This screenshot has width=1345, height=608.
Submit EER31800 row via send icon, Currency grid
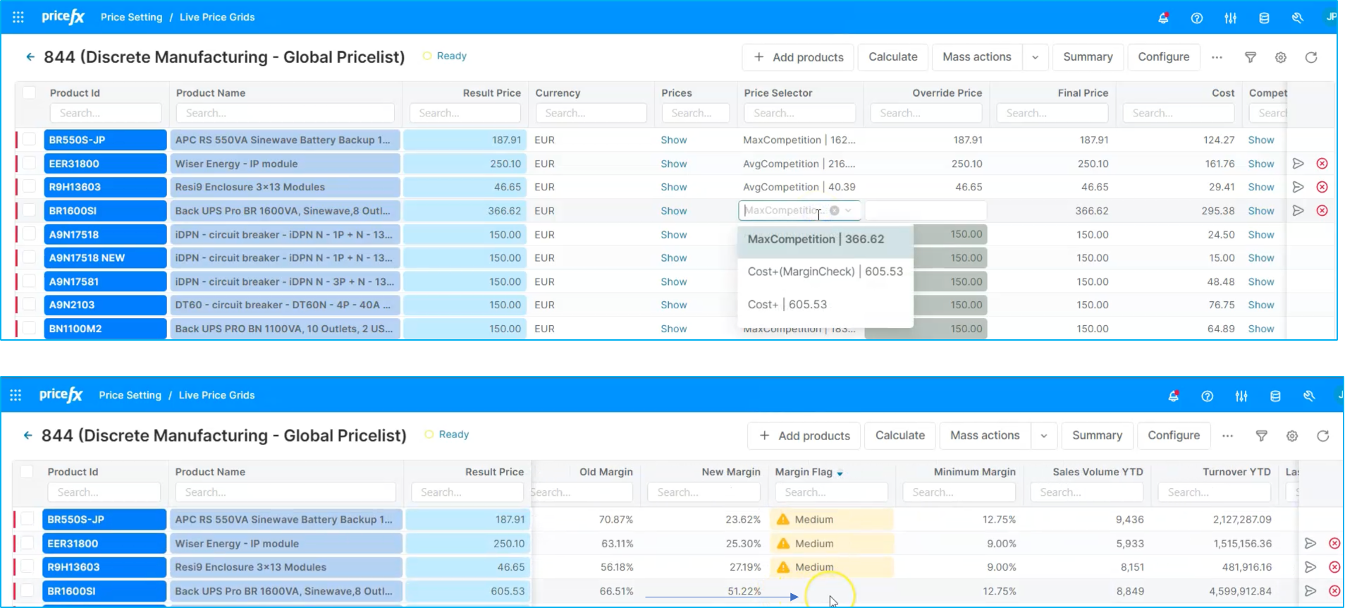click(1298, 164)
